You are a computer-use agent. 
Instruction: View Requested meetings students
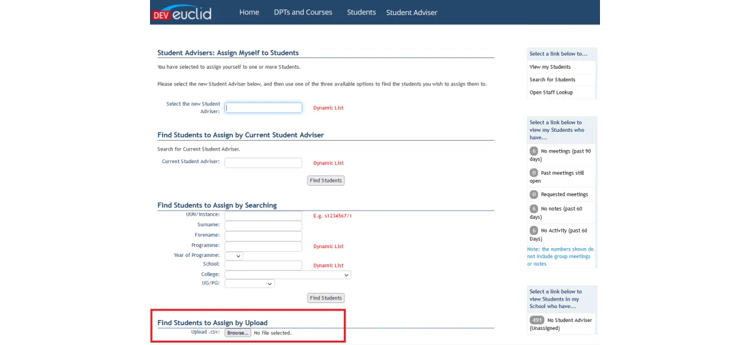(559, 194)
